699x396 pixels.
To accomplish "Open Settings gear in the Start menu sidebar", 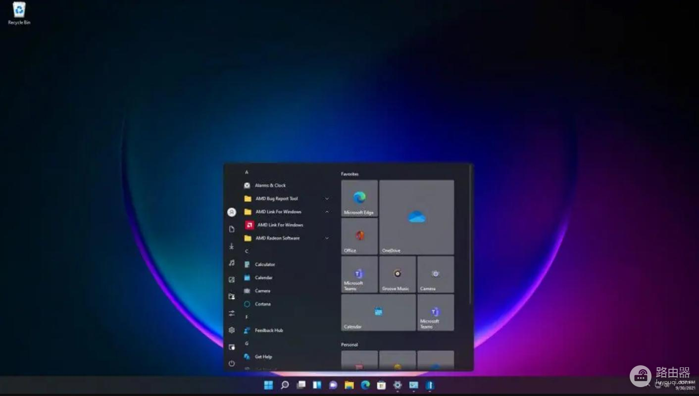I will point(231,330).
